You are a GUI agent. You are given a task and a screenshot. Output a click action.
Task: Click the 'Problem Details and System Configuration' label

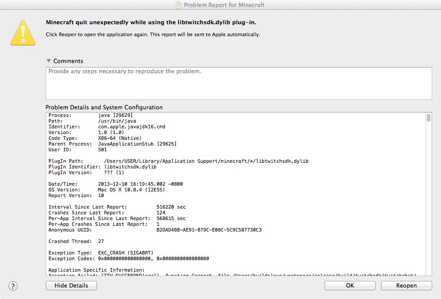click(x=104, y=107)
